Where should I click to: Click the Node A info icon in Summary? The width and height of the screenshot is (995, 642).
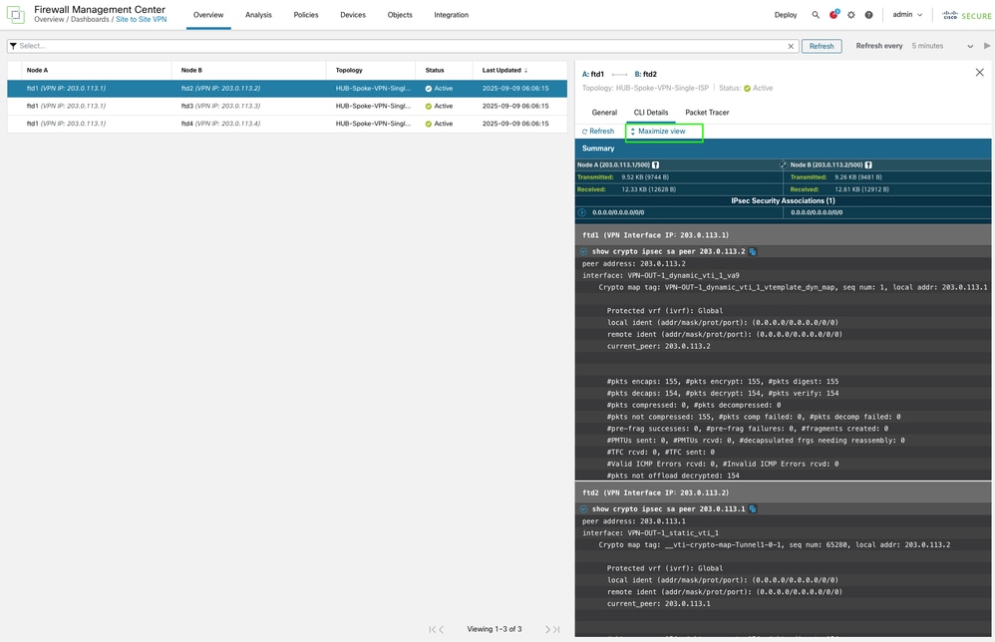coord(655,164)
